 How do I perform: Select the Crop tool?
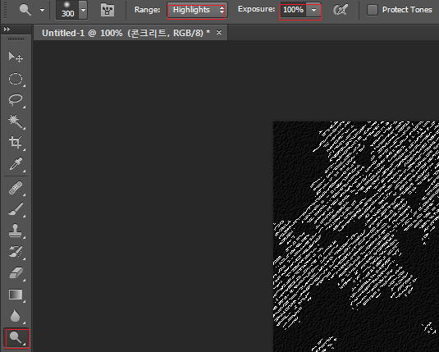(16, 143)
